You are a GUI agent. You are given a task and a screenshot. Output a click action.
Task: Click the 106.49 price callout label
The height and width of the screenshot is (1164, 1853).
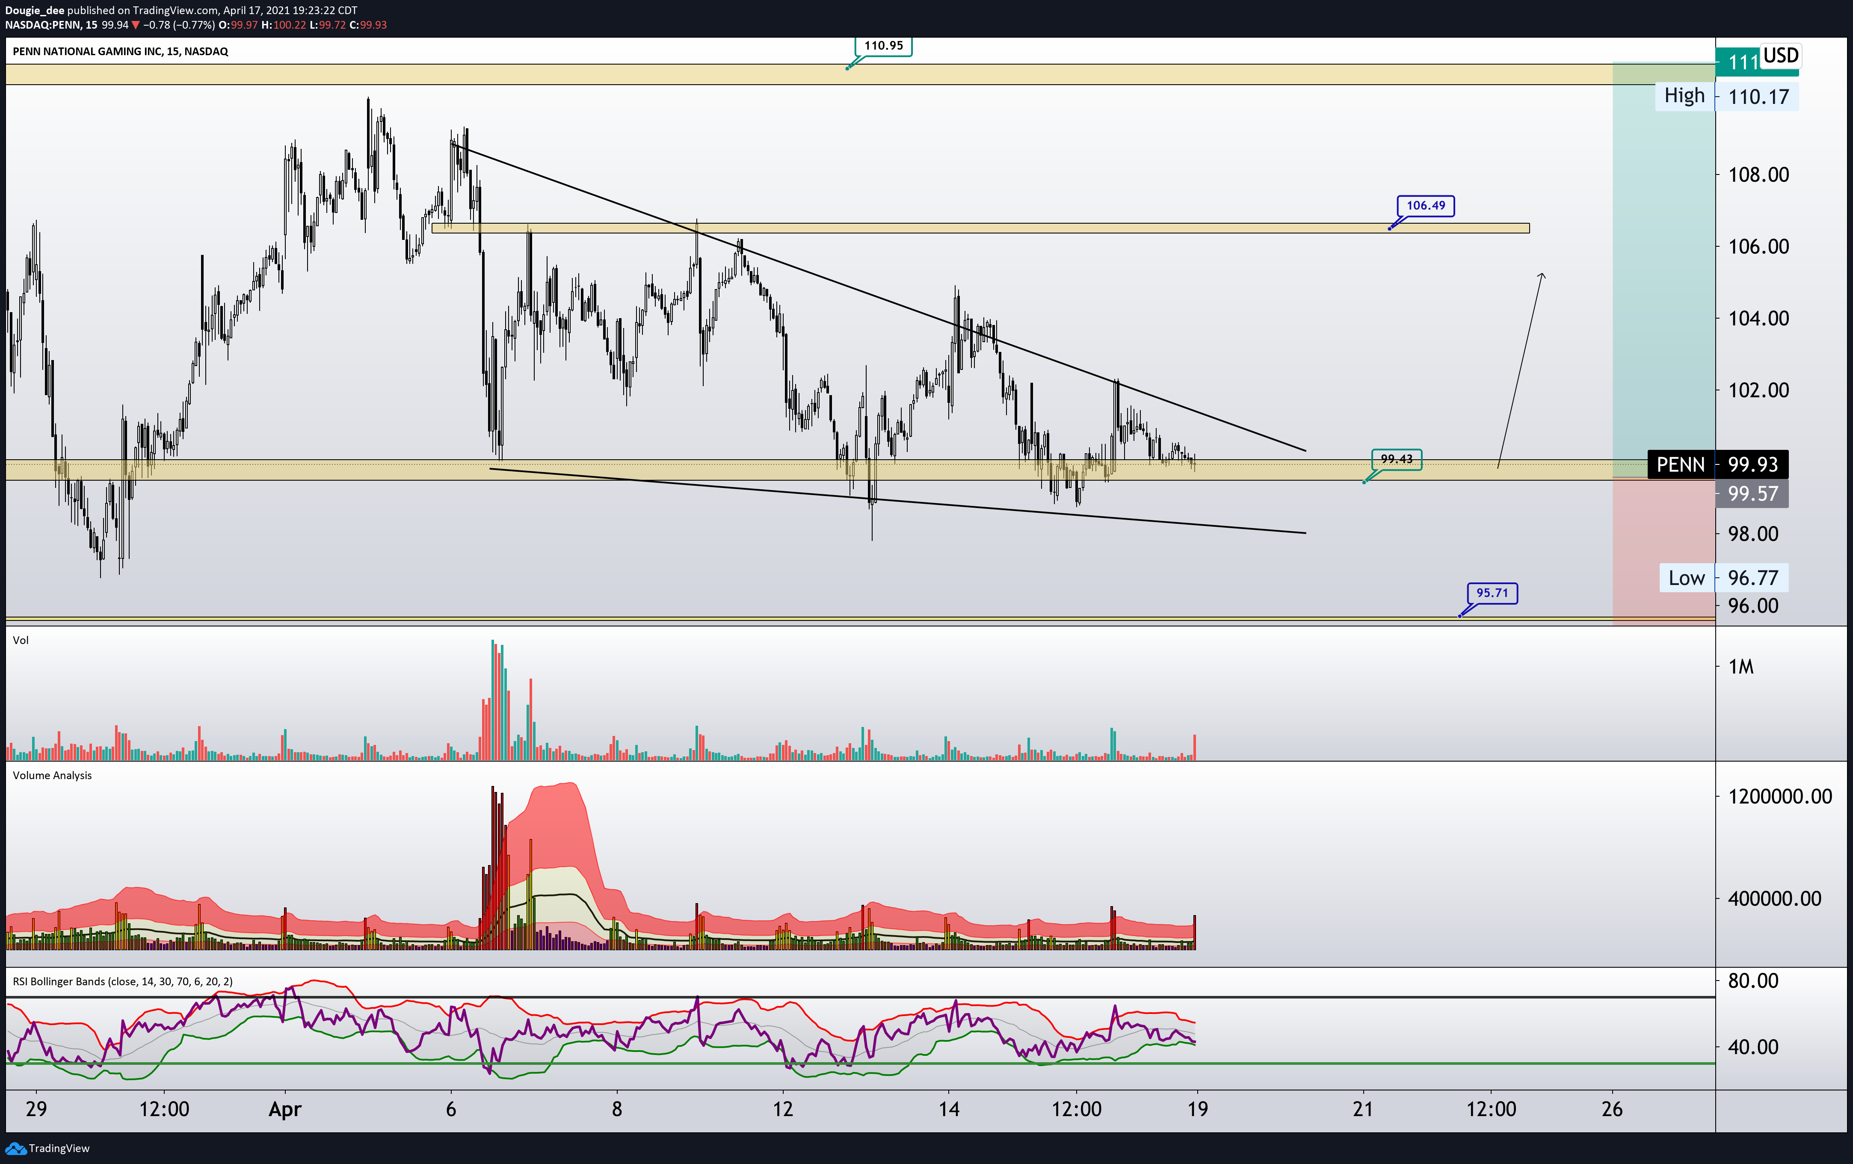pos(1426,205)
